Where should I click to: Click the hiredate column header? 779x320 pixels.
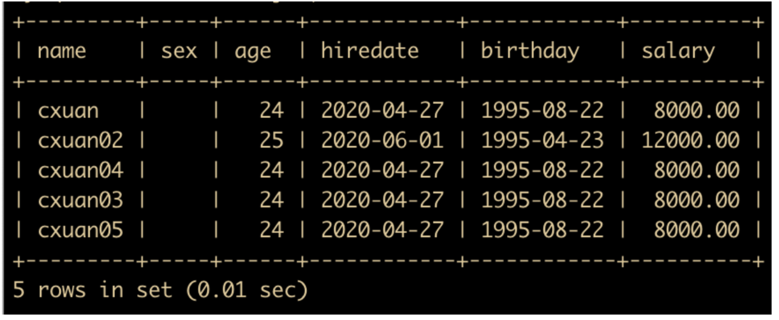370,50
